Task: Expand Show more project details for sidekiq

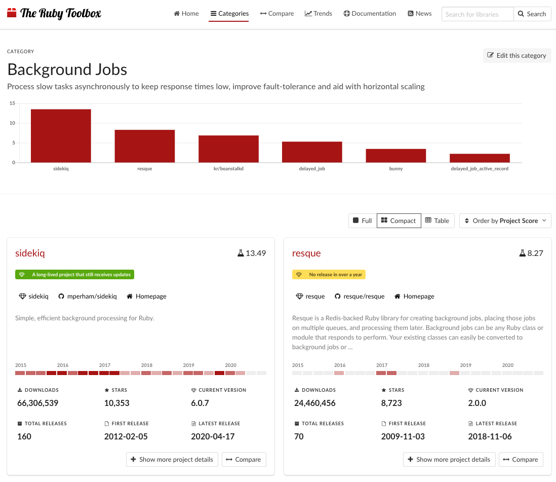Action: 172,460
